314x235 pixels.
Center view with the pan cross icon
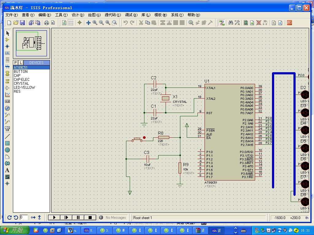(x=88, y=23)
